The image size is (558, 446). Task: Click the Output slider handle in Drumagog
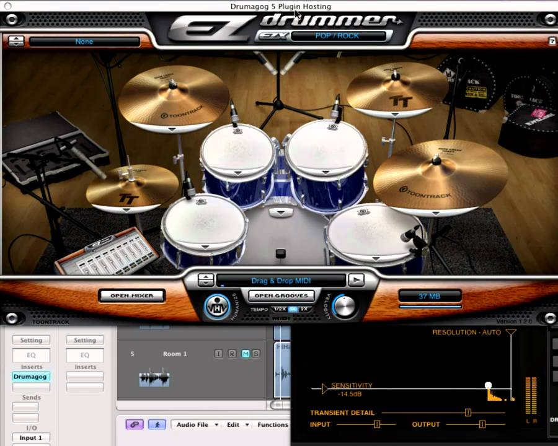coord(482,424)
